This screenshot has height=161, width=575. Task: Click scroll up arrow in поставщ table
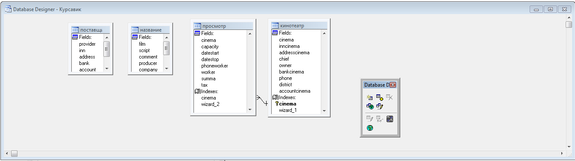click(x=107, y=37)
